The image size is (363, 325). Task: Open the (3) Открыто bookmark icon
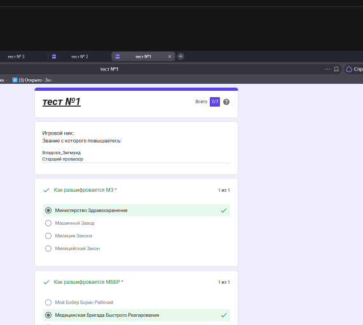[x=15, y=80]
